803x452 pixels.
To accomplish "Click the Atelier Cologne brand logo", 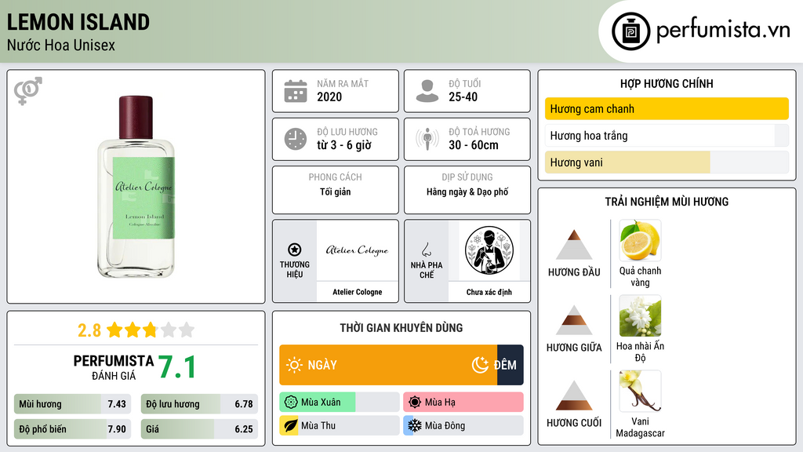I will click(x=357, y=250).
